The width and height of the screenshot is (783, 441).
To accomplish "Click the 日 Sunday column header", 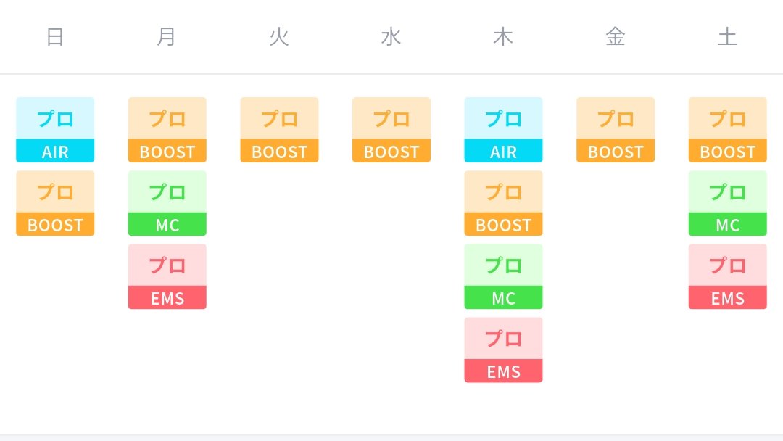I will pos(55,37).
